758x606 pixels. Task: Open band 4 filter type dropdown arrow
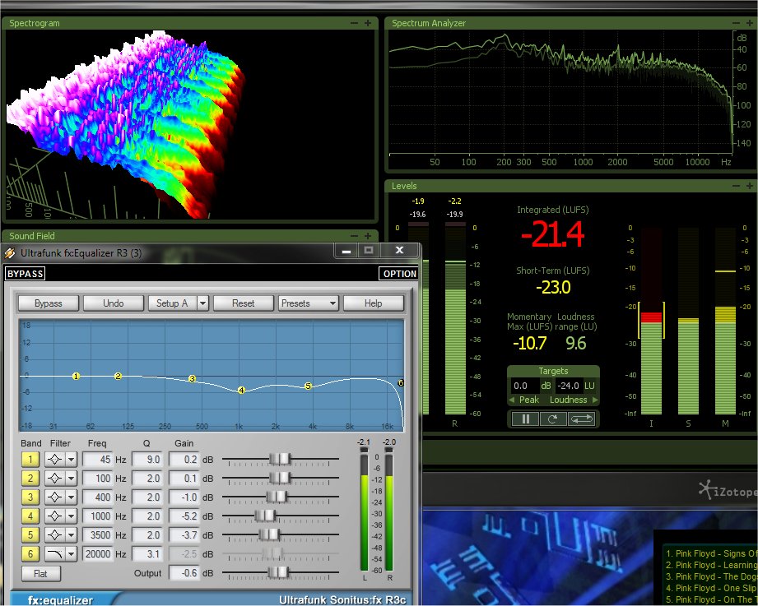(x=71, y=516)
